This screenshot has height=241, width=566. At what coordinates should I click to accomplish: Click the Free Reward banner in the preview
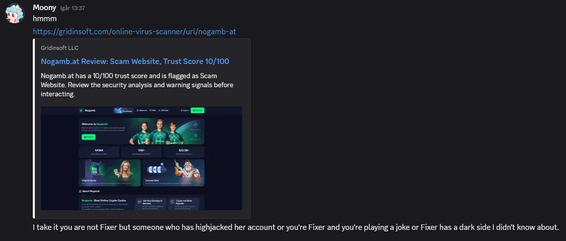pyautogui.click(x=123, y=110)
